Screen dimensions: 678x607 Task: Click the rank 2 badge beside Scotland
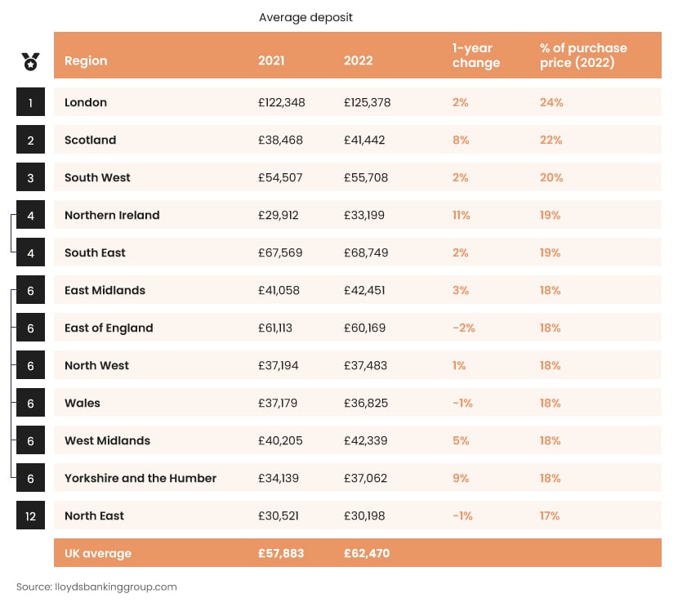[30, 141]
